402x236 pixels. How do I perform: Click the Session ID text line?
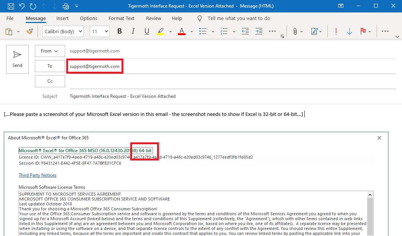(70, 163)
